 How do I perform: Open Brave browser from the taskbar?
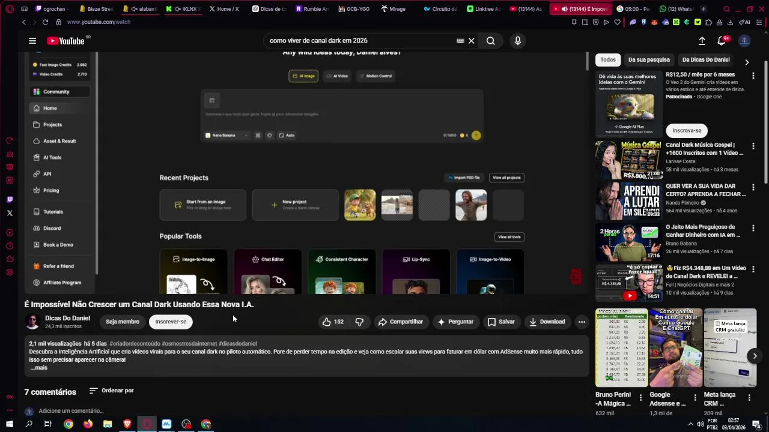coord(127,424)
